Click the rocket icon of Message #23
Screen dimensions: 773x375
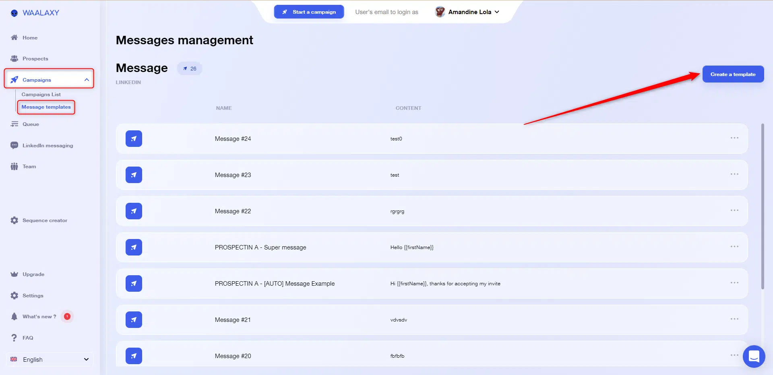point(134,175)
